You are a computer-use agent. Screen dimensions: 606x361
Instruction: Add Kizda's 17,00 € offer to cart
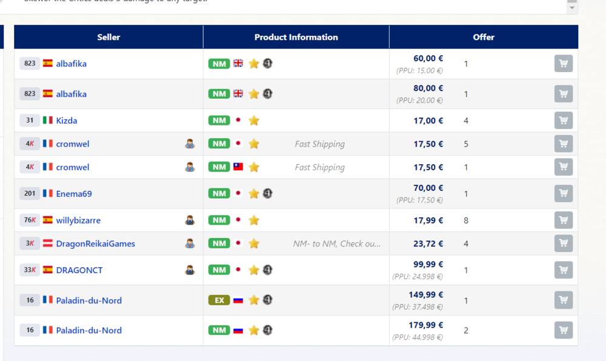[x=563, y=121]
